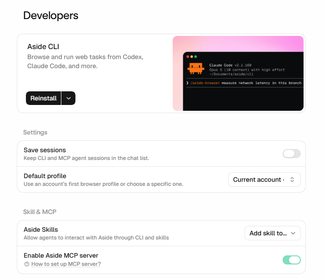Click the Reinstall button

43,98
